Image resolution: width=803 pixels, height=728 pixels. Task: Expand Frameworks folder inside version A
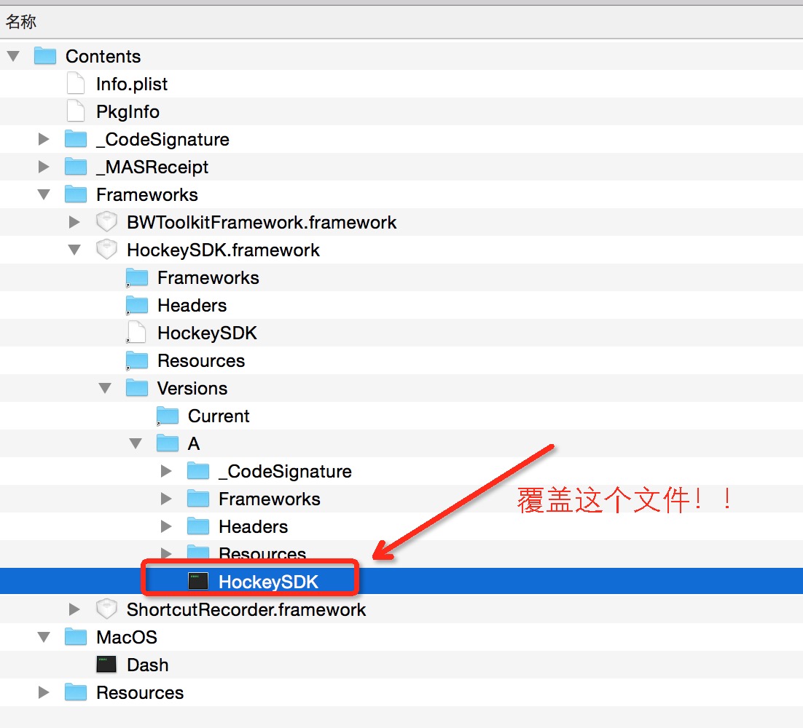pos(166,499)
